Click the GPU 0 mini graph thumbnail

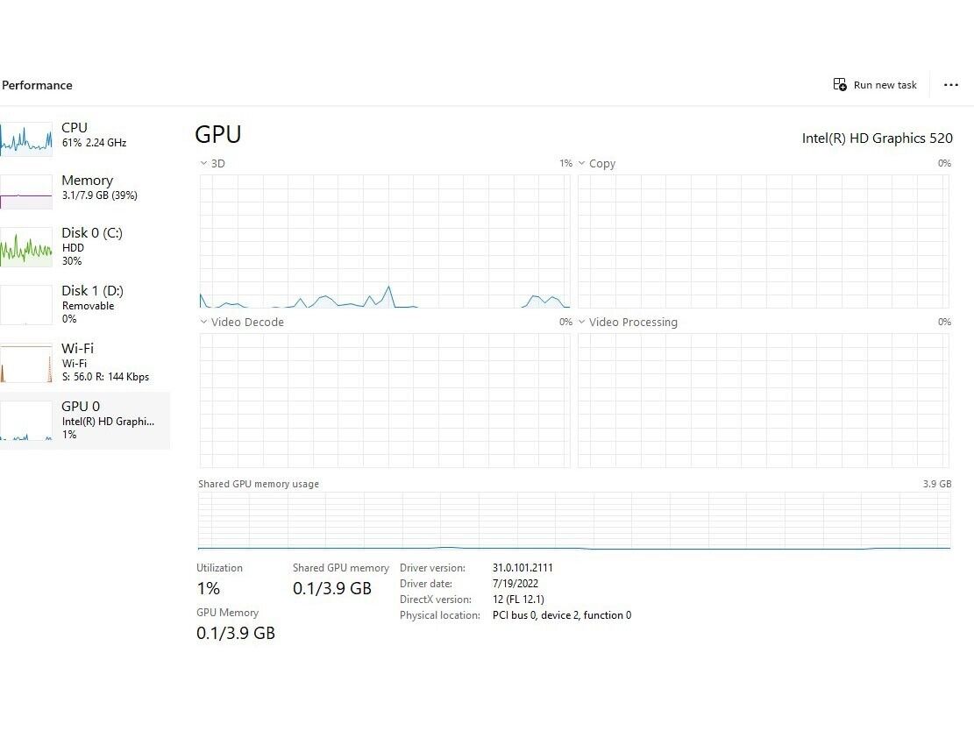[x=26, y=421]
